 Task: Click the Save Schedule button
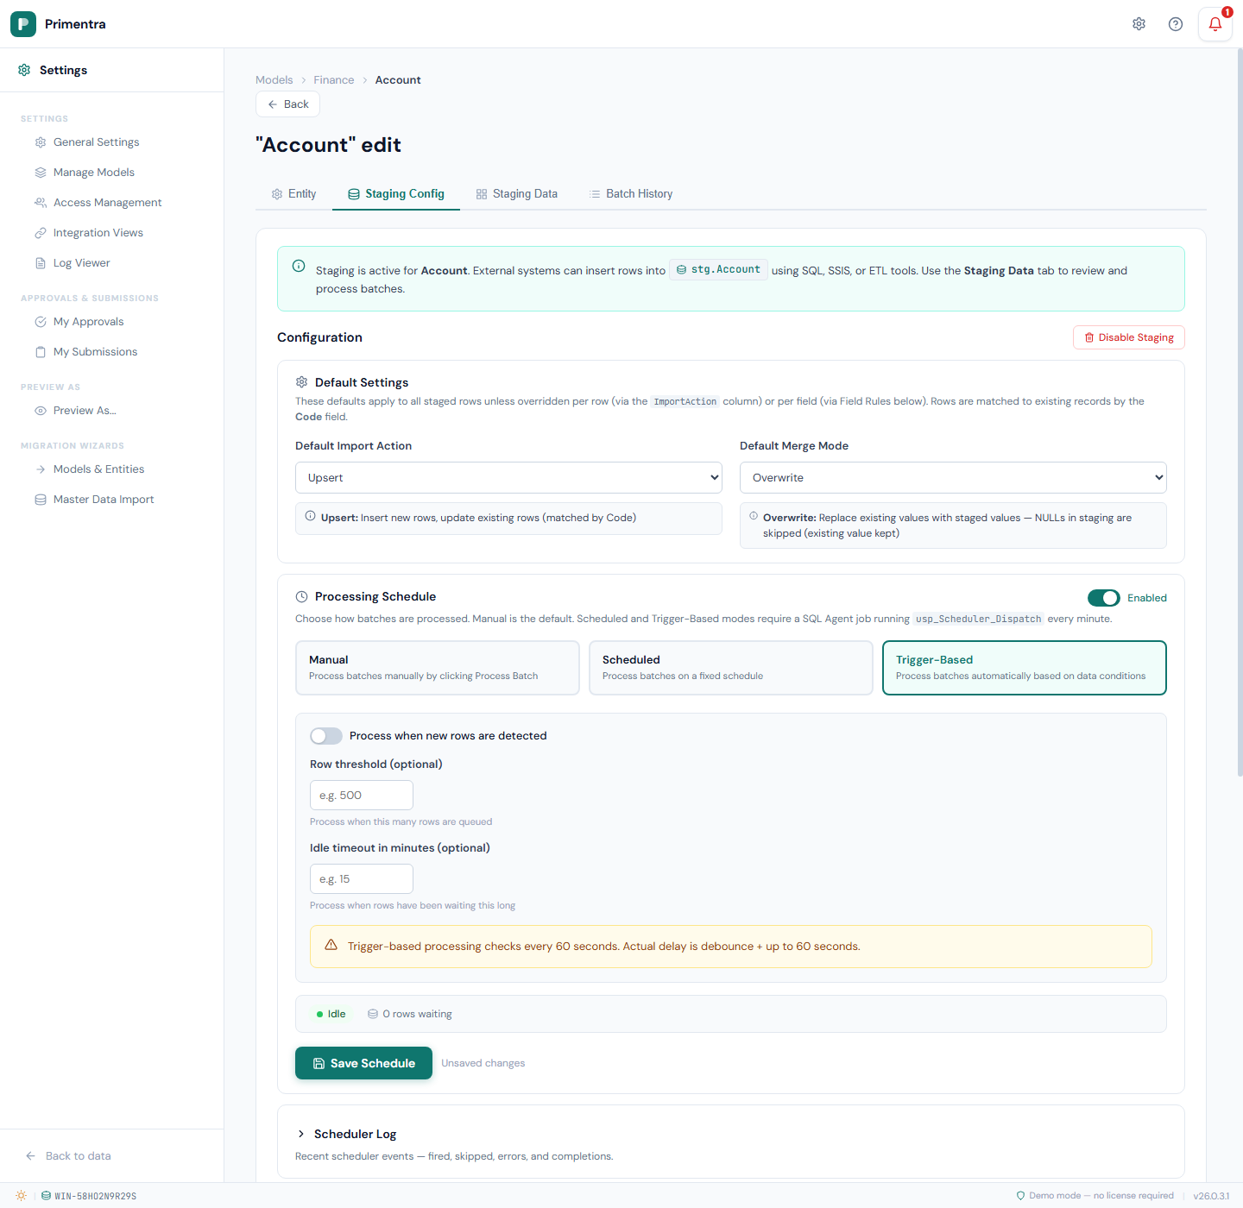click(363, 1063)
